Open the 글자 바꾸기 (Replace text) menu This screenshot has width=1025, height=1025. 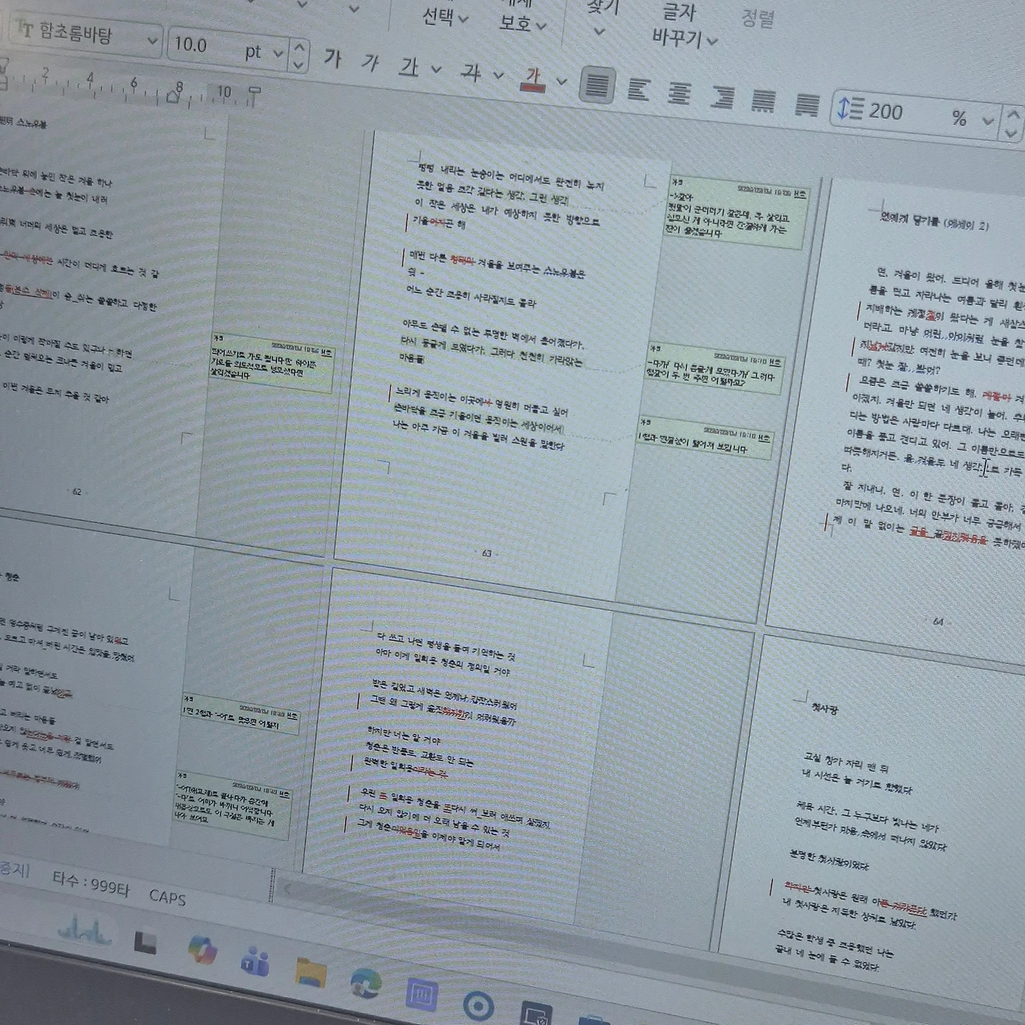[683, 27]
